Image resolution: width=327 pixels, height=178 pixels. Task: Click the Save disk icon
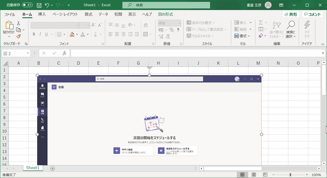point(39,5)
